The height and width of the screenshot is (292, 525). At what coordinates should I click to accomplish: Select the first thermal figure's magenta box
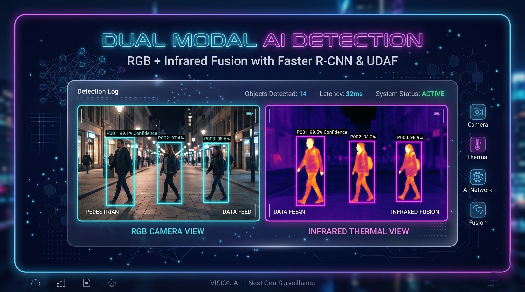point(310,171)
